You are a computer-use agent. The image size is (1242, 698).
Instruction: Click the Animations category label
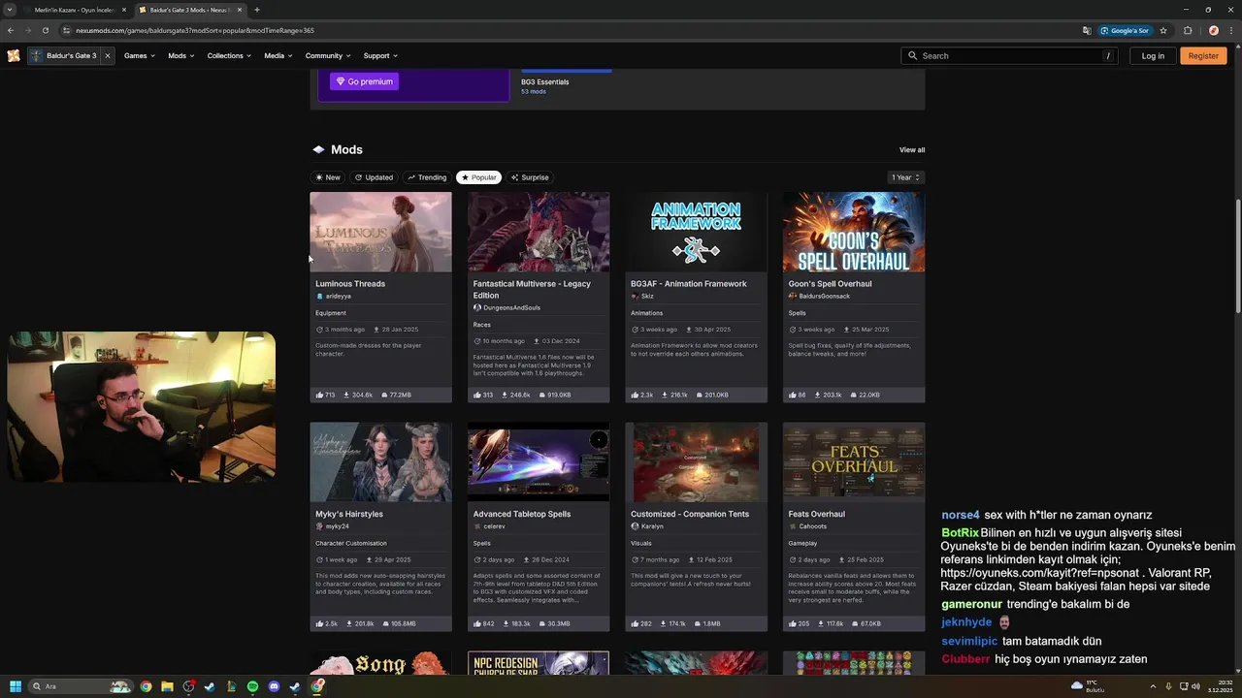point(647,313)
